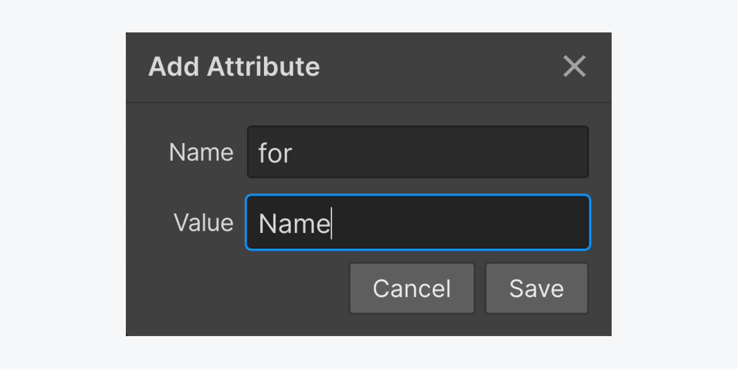Screen dimensions: 738x369
Task: Place cursor in the Value text box
Action: tap(418, 222)
